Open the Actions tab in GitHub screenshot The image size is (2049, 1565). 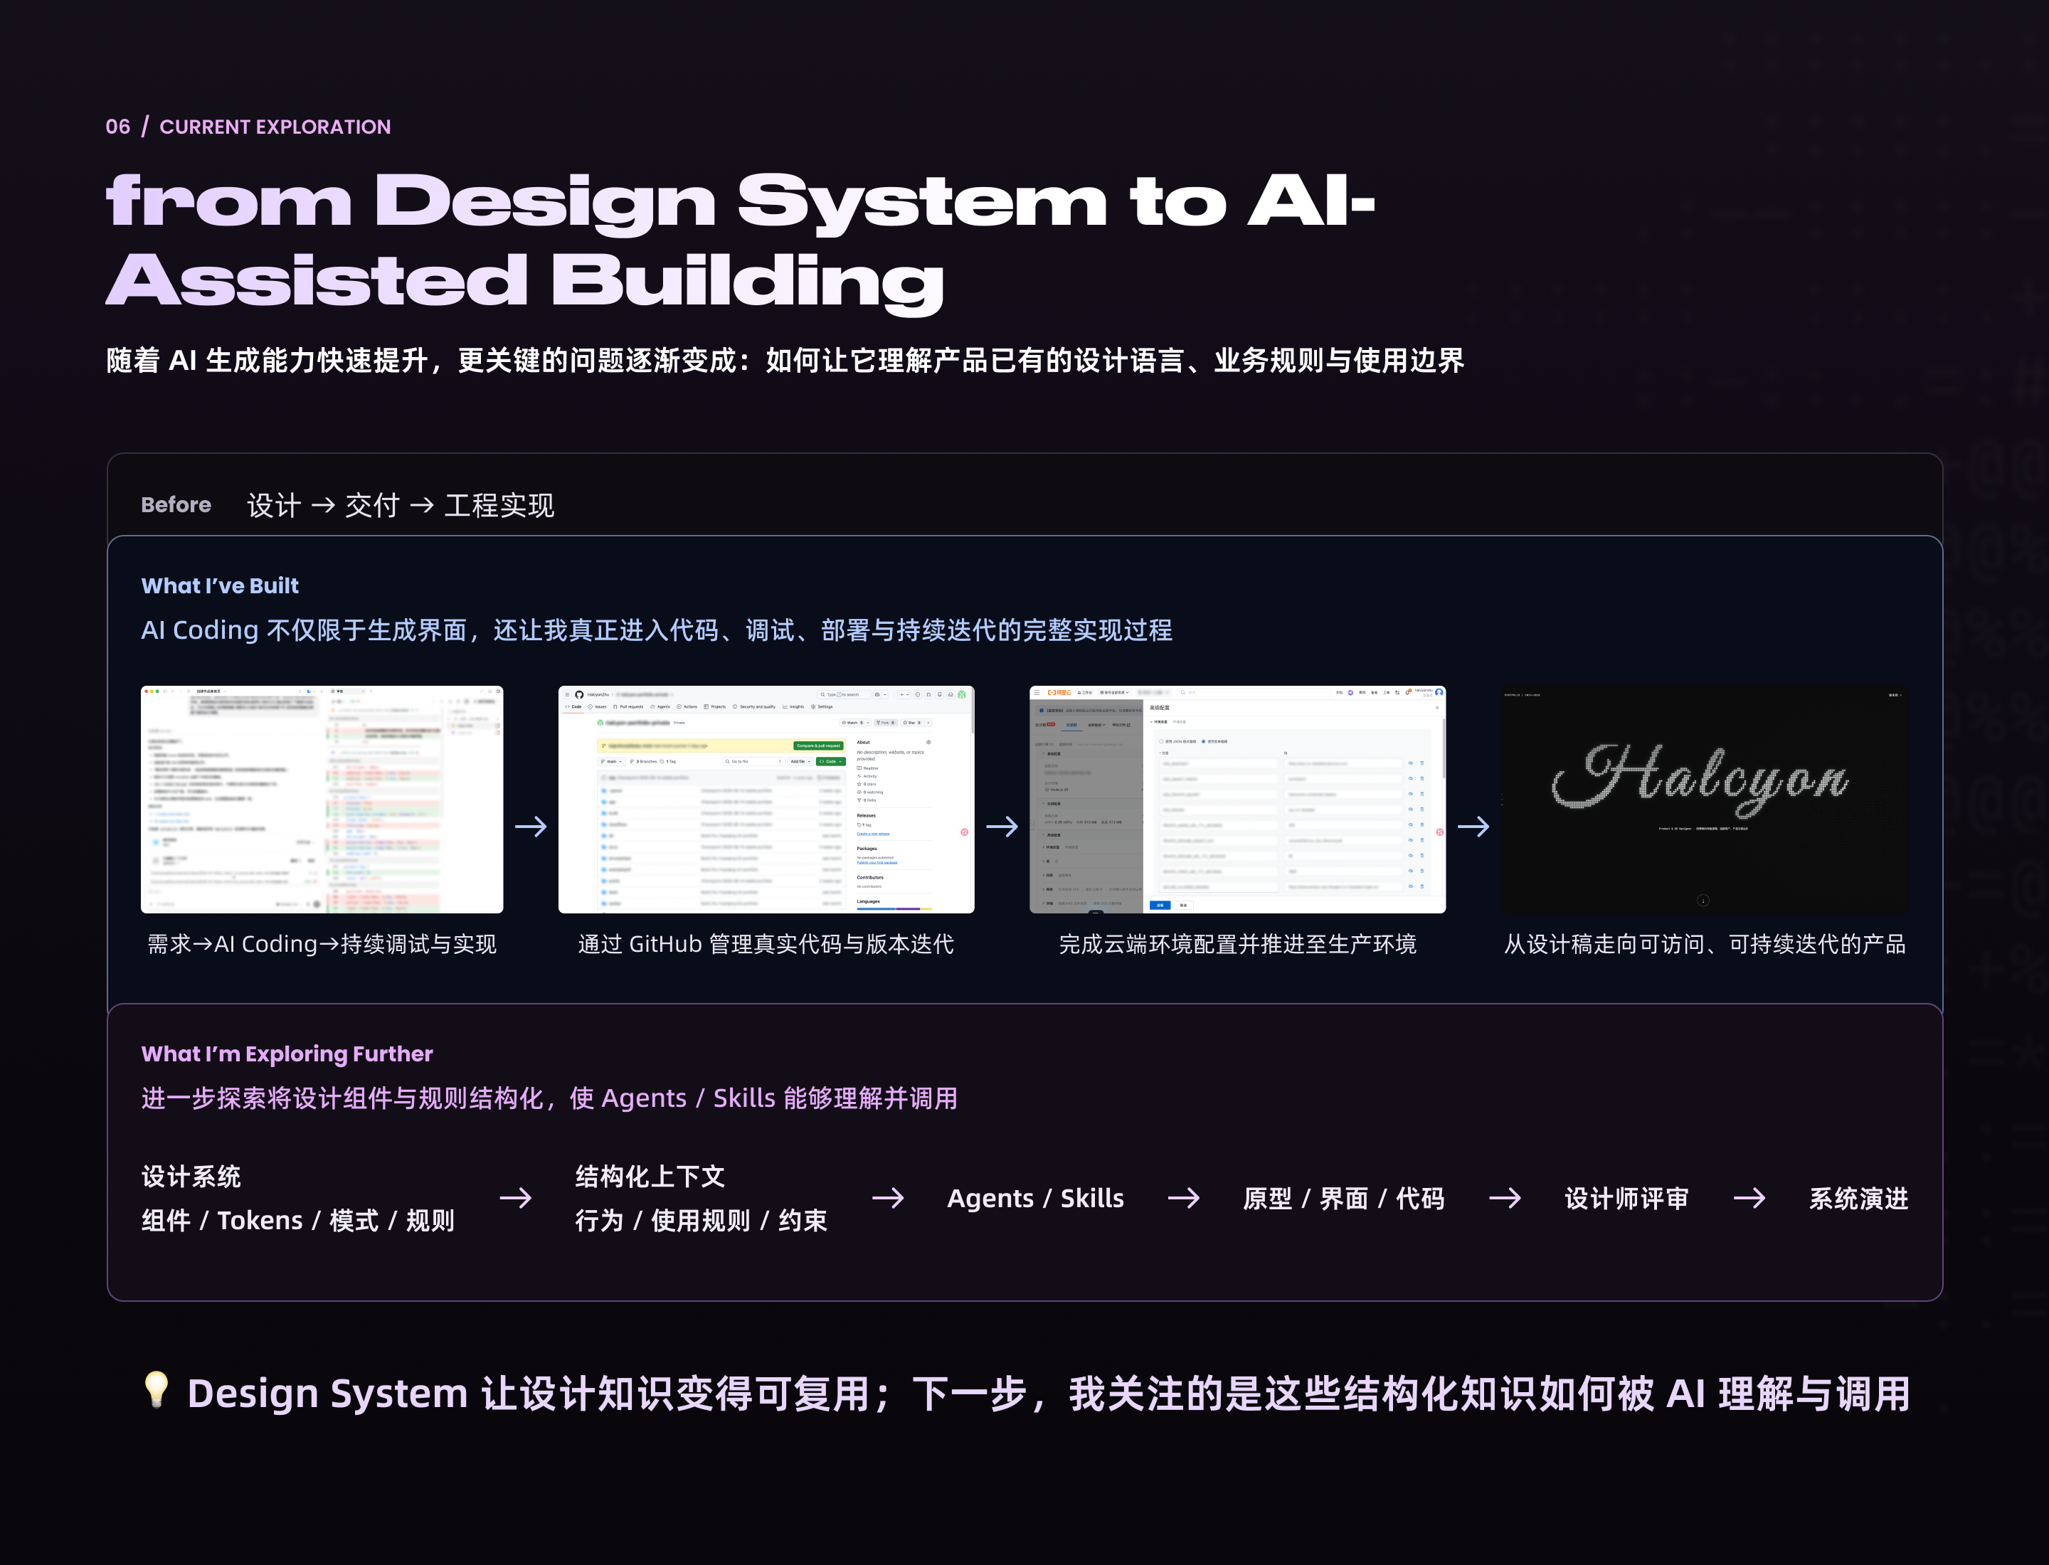(687, 707)
